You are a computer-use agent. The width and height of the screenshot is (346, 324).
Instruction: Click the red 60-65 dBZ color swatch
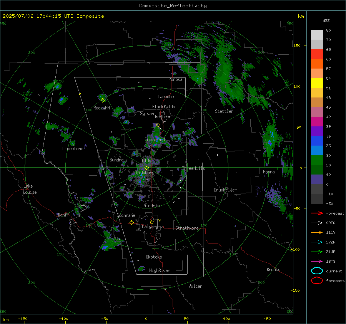coord(317,54)
